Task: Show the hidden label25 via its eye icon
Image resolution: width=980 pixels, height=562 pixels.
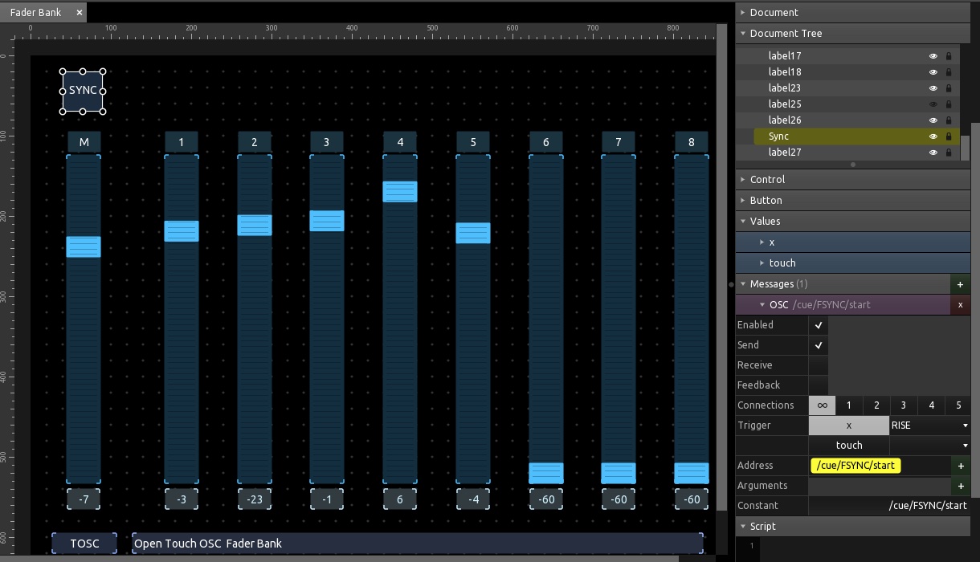Action: (933, 104)
